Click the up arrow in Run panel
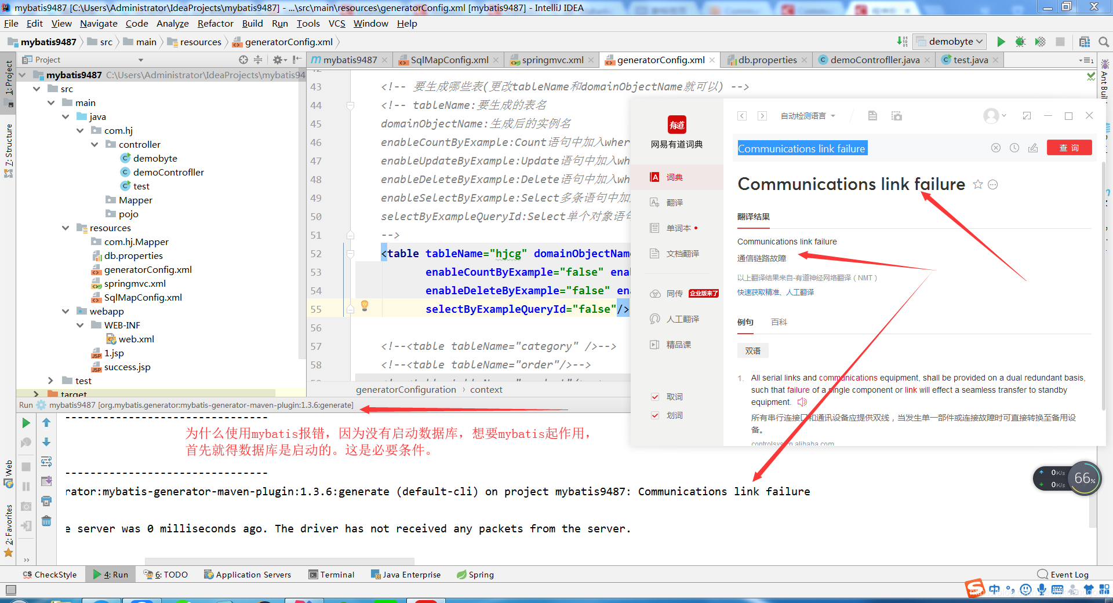 click(46, 423)
